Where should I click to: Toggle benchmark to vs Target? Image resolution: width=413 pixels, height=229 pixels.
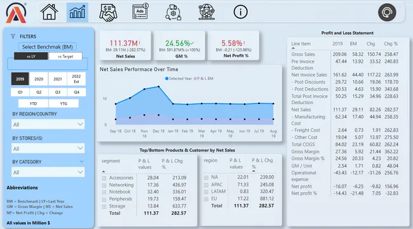[x=65, y=56]
